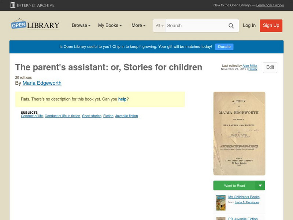
Task: Click the Edit button for this book
Action: coord(270,67)
